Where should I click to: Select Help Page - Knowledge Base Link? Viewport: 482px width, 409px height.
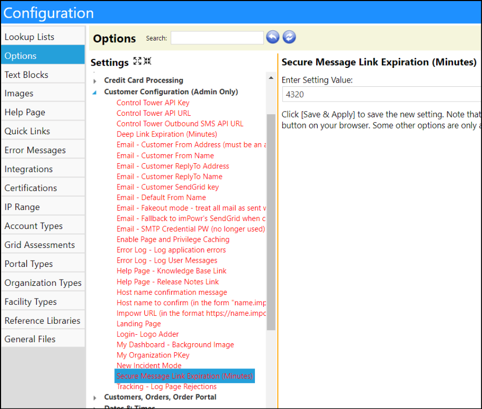[x=171, y=271]
